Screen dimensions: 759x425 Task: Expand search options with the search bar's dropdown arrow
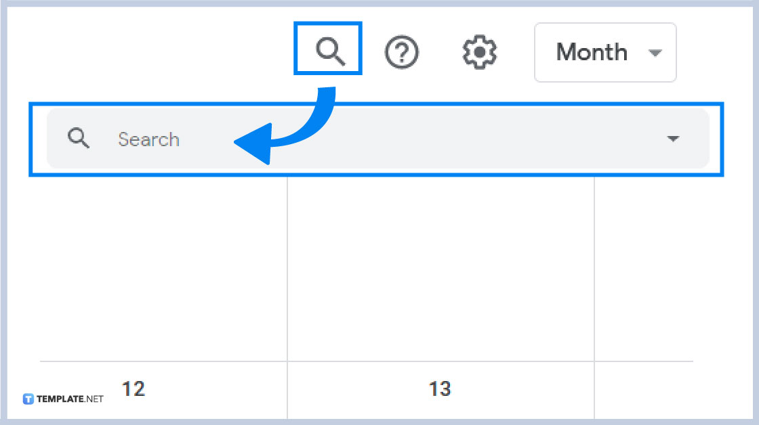click(x=674, y=138)
